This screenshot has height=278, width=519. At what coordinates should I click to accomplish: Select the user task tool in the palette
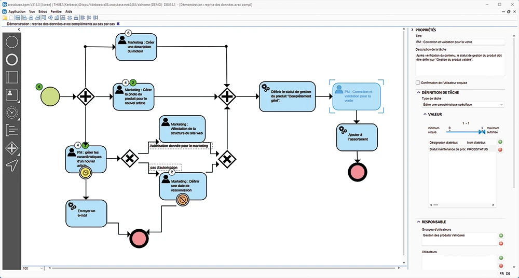tap(12, 95)
